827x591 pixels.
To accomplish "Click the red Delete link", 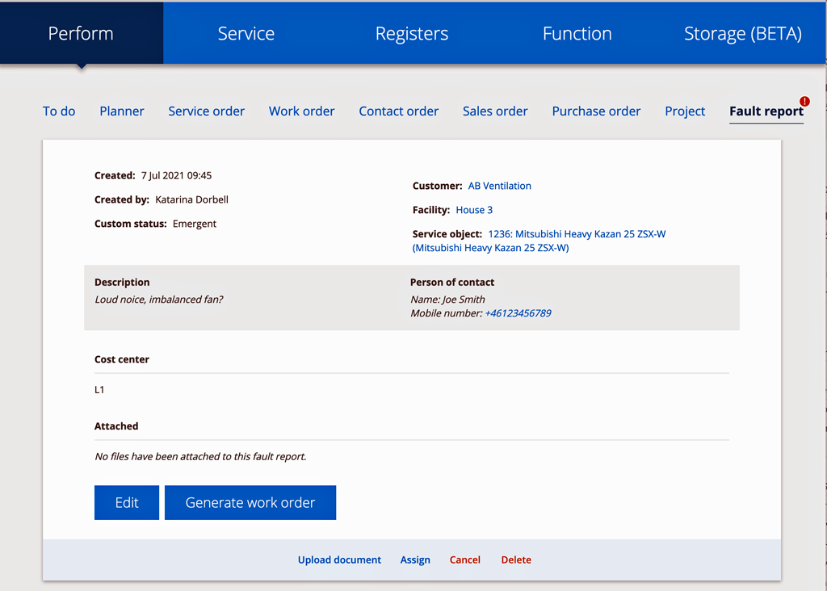I will pyautogui.click(x=516, y=560).
